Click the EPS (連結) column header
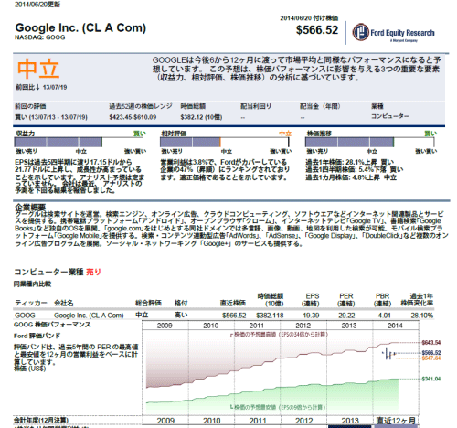 (311, 300)
